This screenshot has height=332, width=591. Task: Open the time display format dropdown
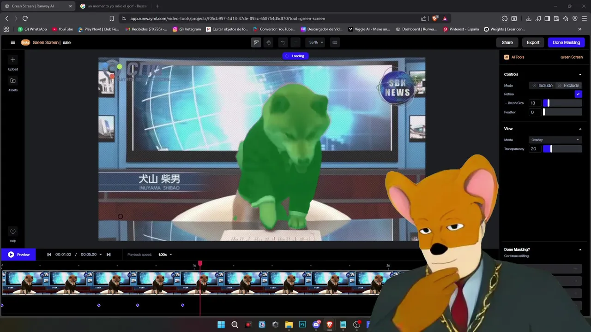tap(101, 255)
